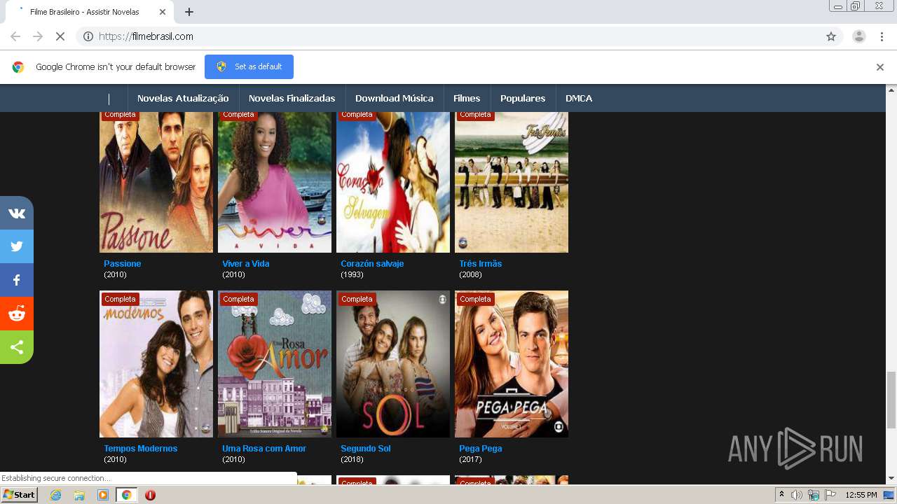Open Download Música menu
897x504 pixels.
(x=395, y=98)
